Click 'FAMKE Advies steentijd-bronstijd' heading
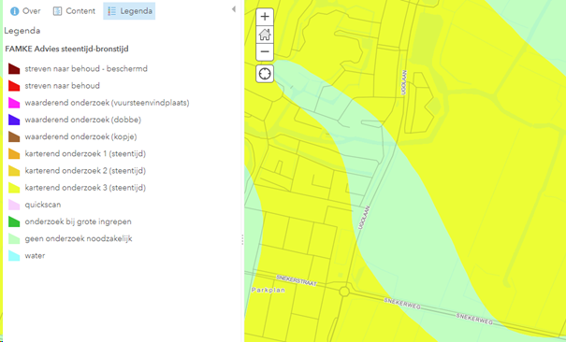Image resolution: width=566 pixels, height=342 pixels. (66, 49)
